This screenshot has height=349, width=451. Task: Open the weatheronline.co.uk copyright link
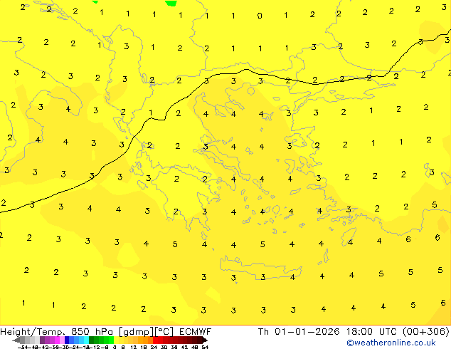pos(391,343)
